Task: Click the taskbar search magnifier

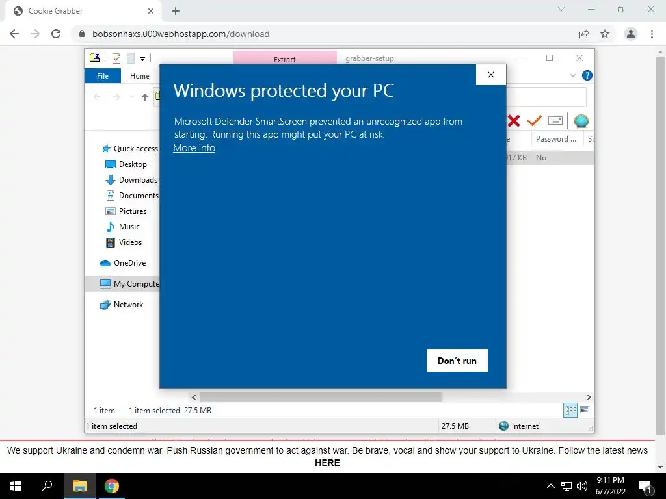Action: pyautogui.click(x=47, y=486)
